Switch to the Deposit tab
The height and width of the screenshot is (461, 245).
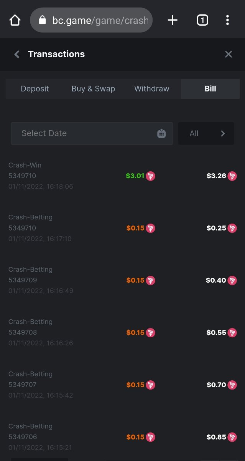click(x=35, y=89)
